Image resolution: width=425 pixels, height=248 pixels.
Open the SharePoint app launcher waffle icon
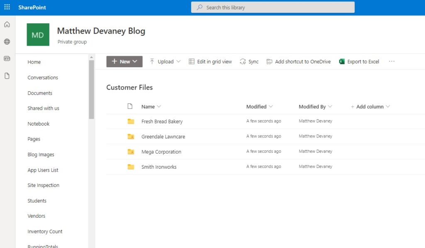pyautogui.click(x=7, y=7)
